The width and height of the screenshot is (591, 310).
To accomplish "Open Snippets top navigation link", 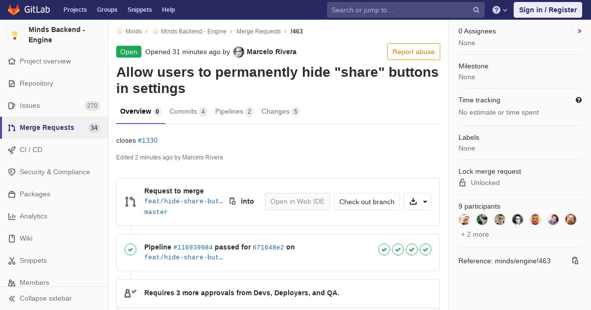I will click(x=140, y=10).
